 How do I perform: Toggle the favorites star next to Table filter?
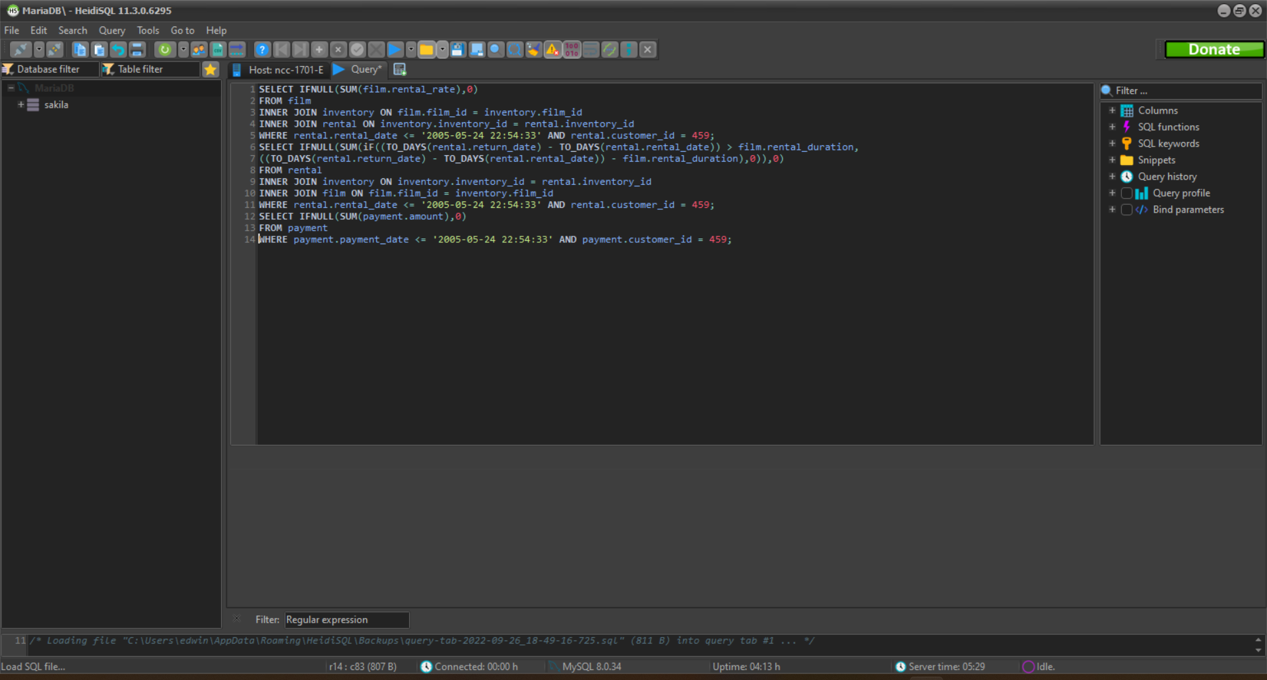pyautogui.click(x=211, y=69)
